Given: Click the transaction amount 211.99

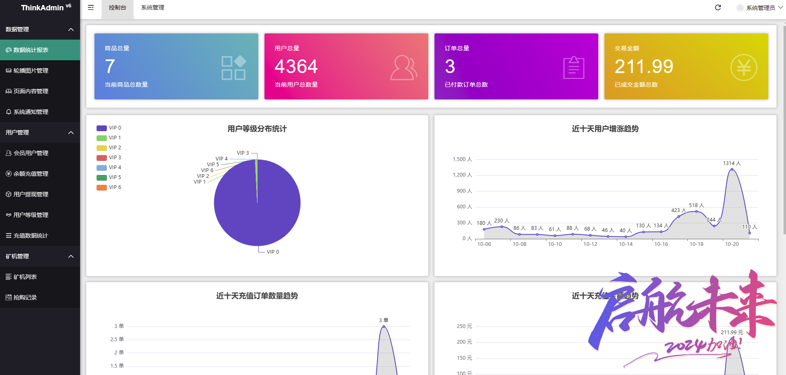Looking at the screenshot, I should pos(644,66).
